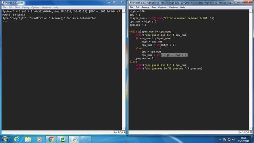Click Show Desktop button at taskbar end
The image size is (254, 143).
pos(253,139)
